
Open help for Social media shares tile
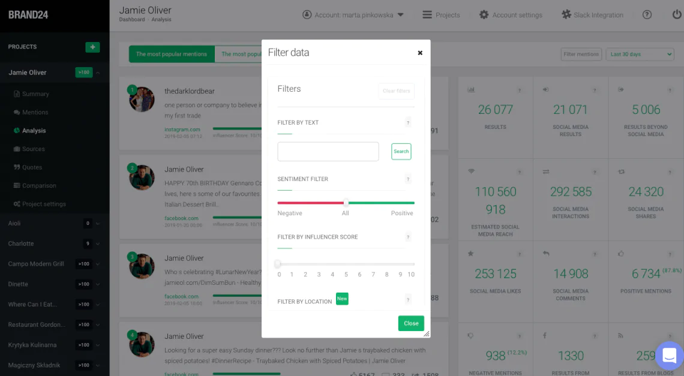coord(670,172)
